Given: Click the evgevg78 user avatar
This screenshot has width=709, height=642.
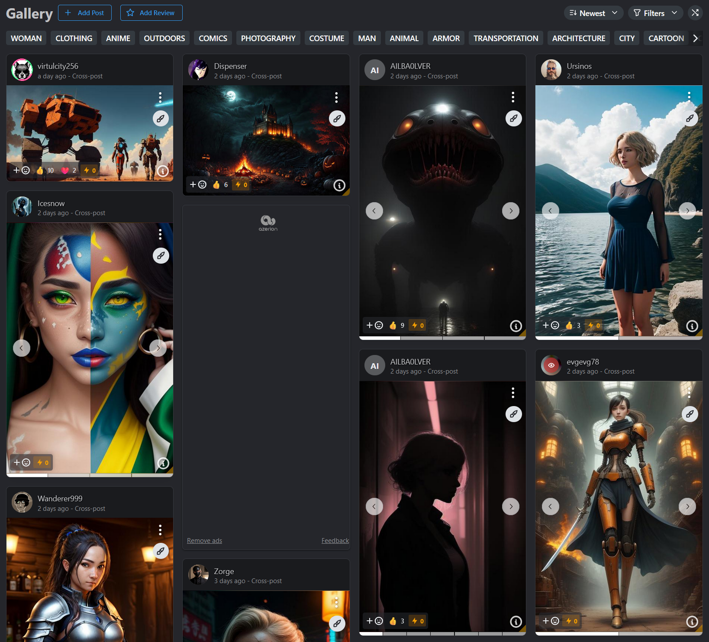Looking at the screenshot, I should click(x=551, y=365).
